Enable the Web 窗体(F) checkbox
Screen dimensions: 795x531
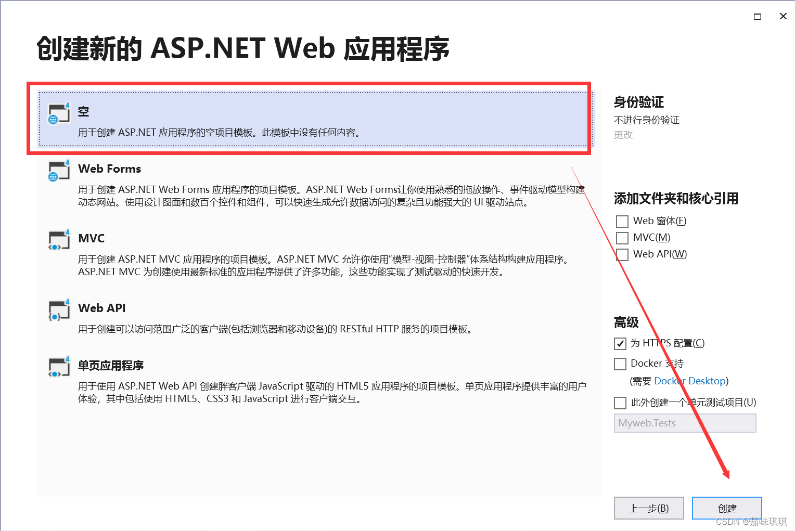coord(622,222)
